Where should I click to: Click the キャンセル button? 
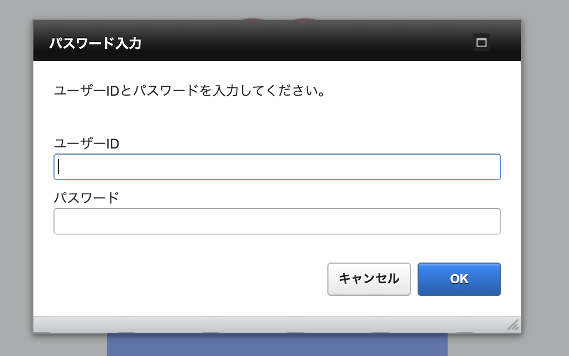point(369,279)
